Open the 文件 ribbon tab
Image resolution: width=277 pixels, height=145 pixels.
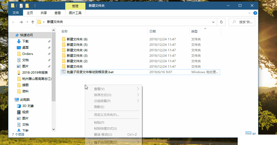click(16, 13)
